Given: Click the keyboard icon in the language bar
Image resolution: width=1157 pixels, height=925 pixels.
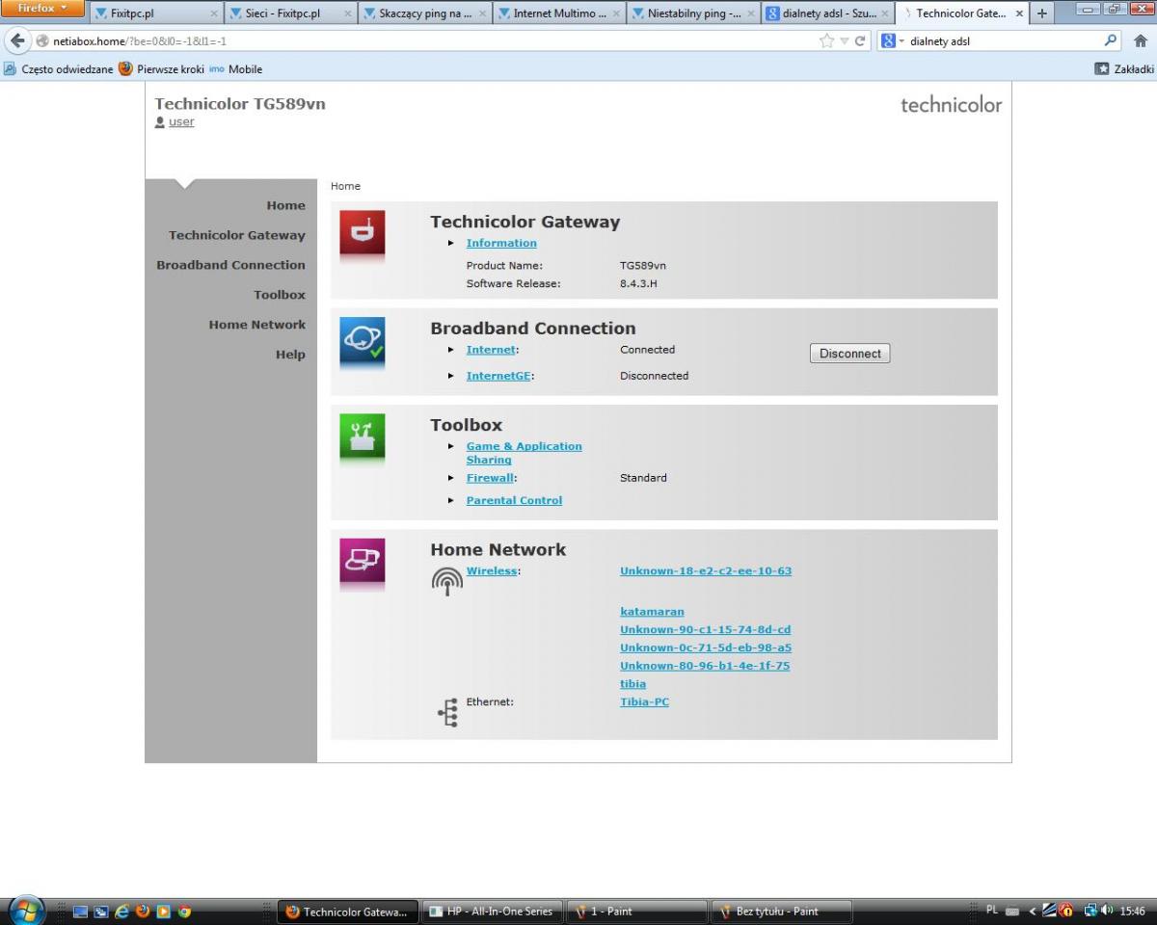Looking at the screenshot, I should coord(1011,912).
